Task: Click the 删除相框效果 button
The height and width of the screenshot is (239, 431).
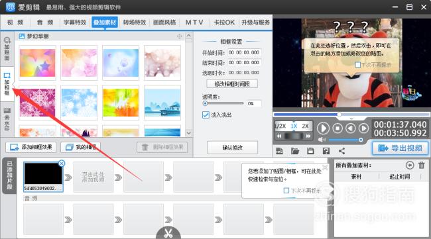Action: pos(162,148)
